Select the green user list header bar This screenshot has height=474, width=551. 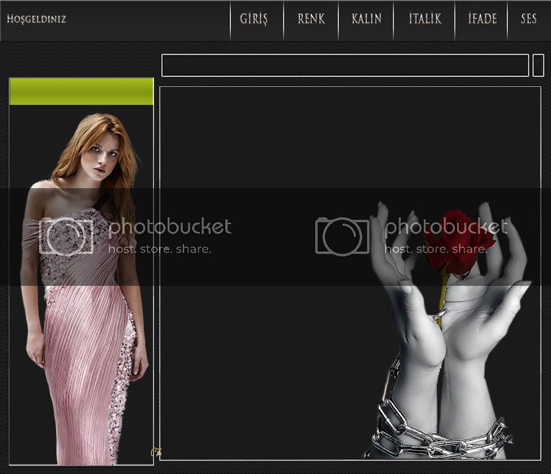pyautogui.click(x=81, y=92)
